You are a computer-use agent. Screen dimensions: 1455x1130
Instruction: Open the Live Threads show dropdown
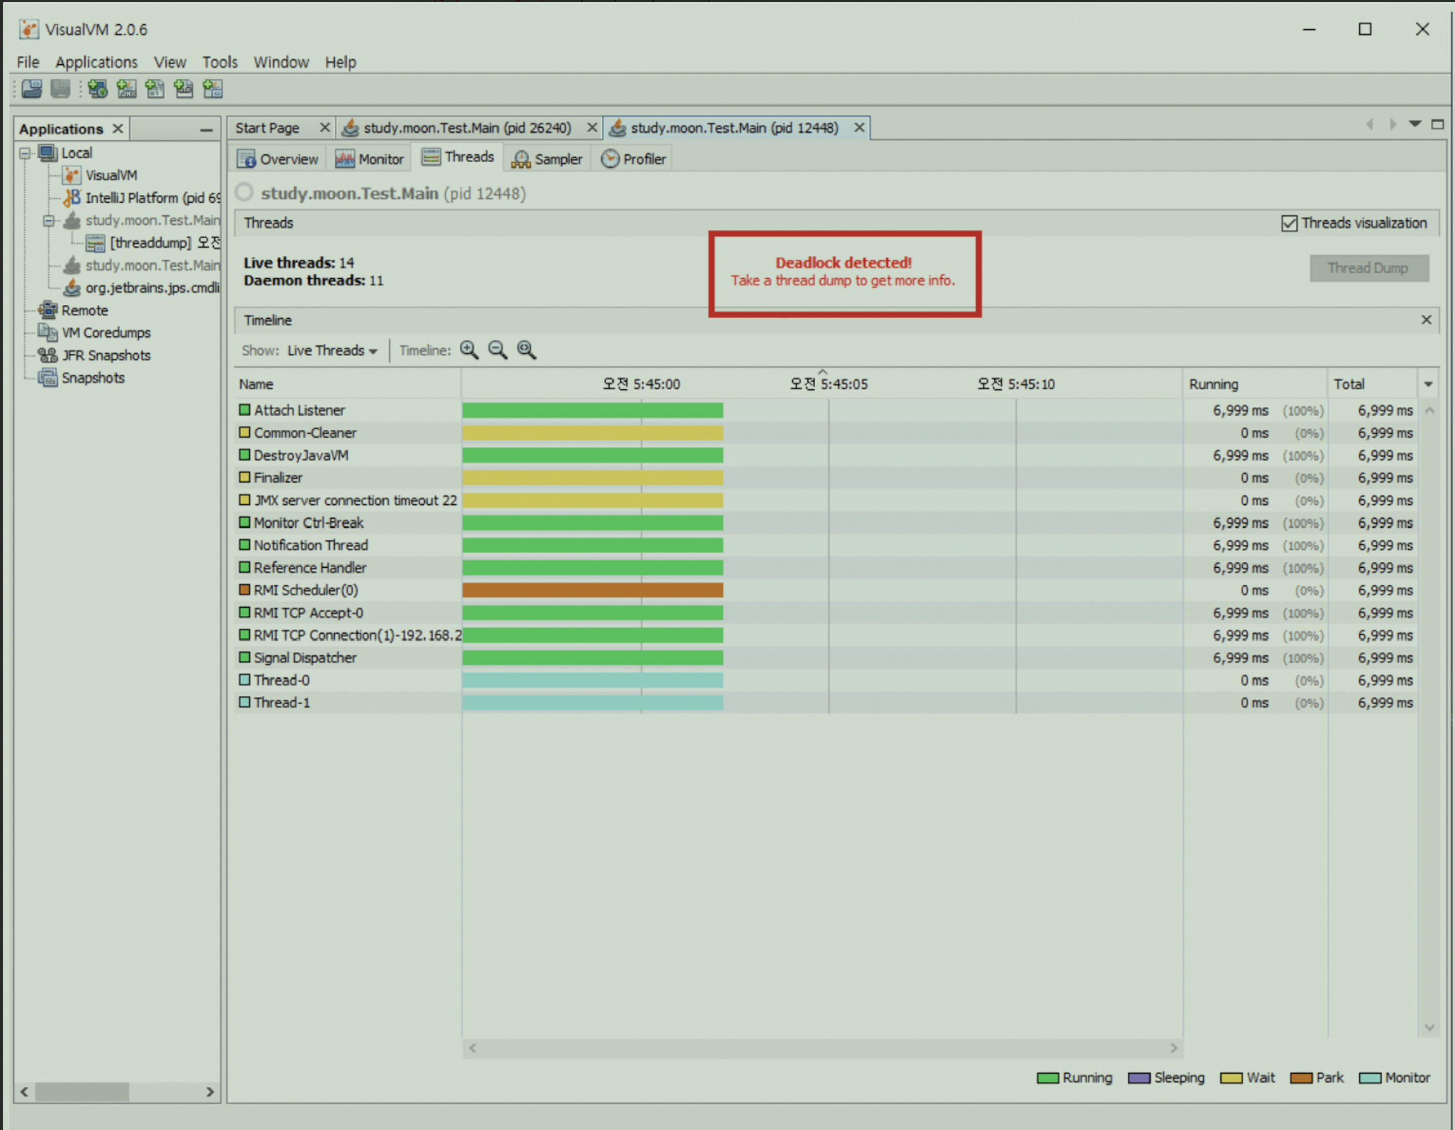tap(332, 351)
